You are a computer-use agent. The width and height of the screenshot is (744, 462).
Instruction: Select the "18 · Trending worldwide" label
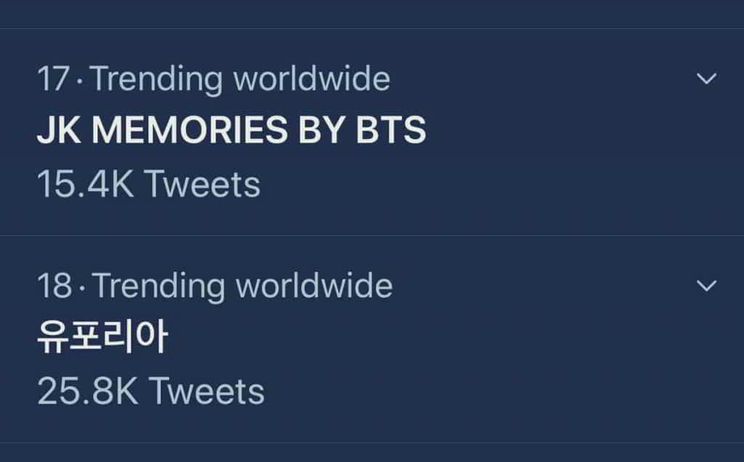[214, 286]
